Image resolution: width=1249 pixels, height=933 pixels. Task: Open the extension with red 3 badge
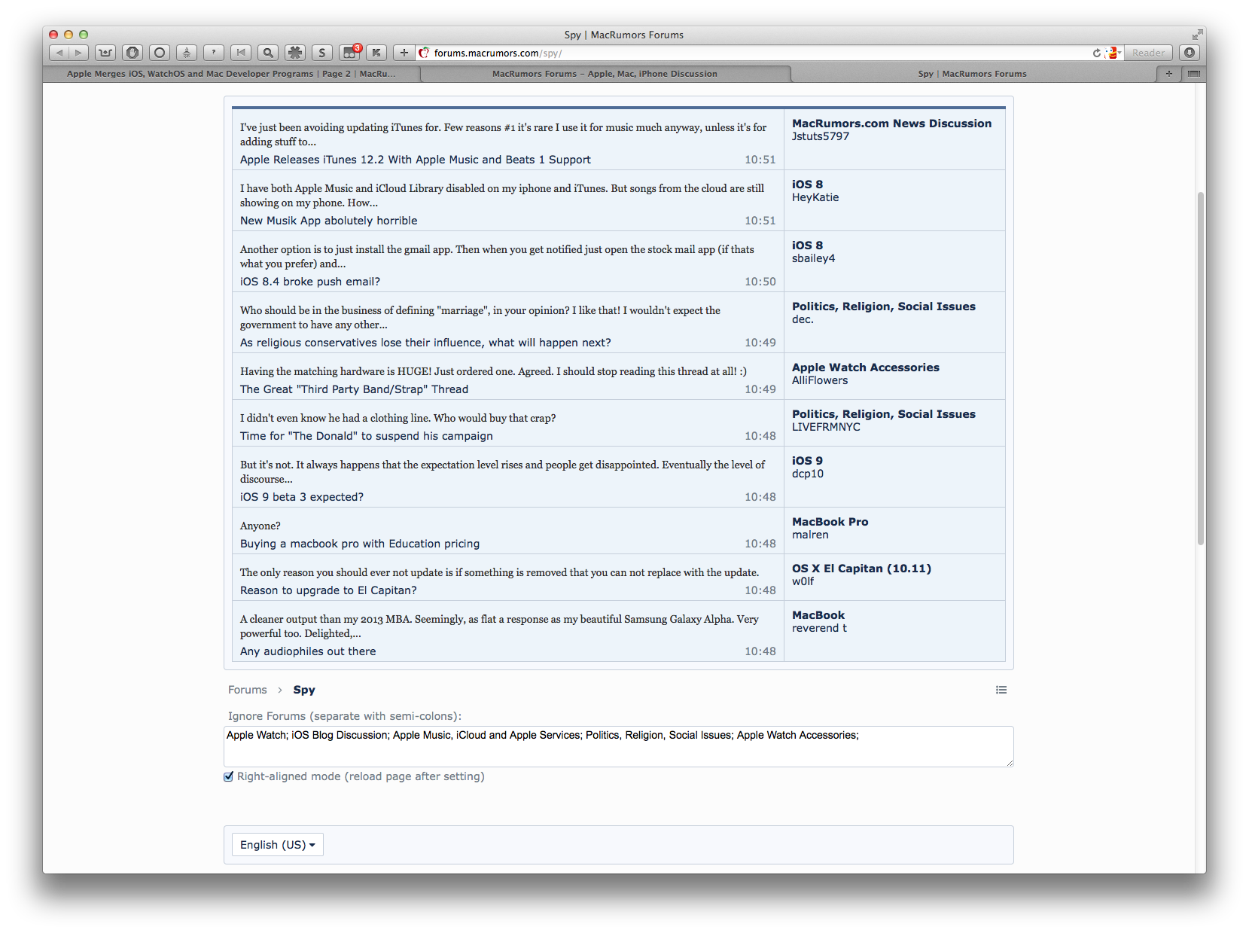coord(350,52)
